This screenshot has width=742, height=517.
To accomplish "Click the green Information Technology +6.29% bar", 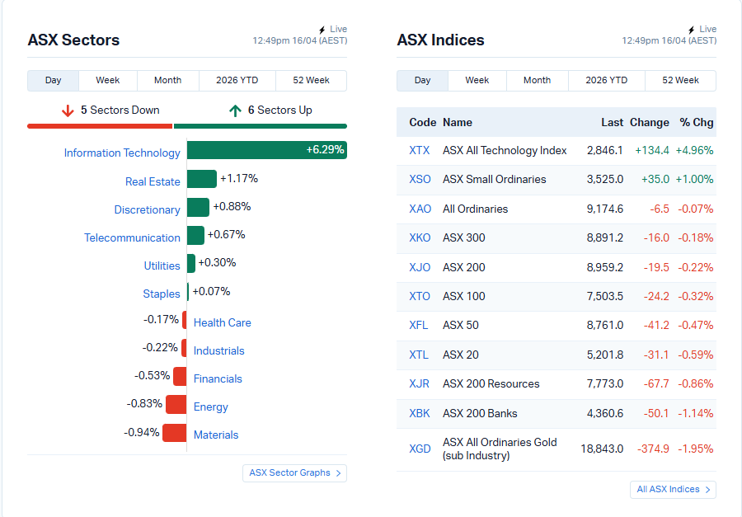I will [x=265, y=150].
